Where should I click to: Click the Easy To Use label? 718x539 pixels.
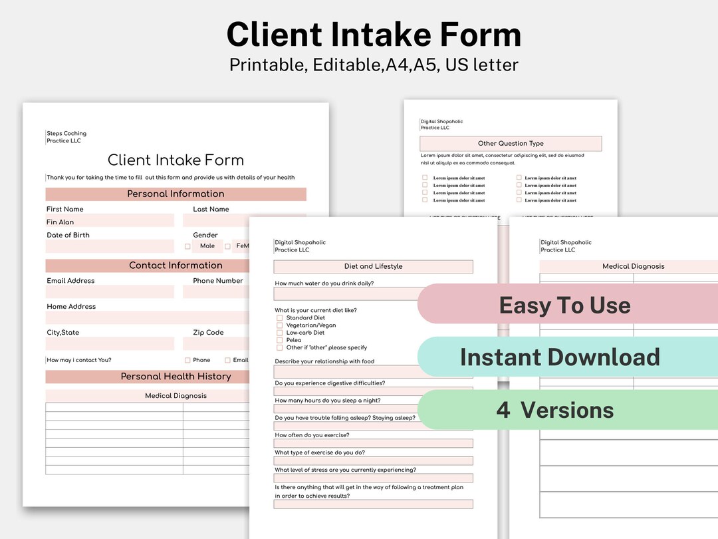click(x=564, y=305)
